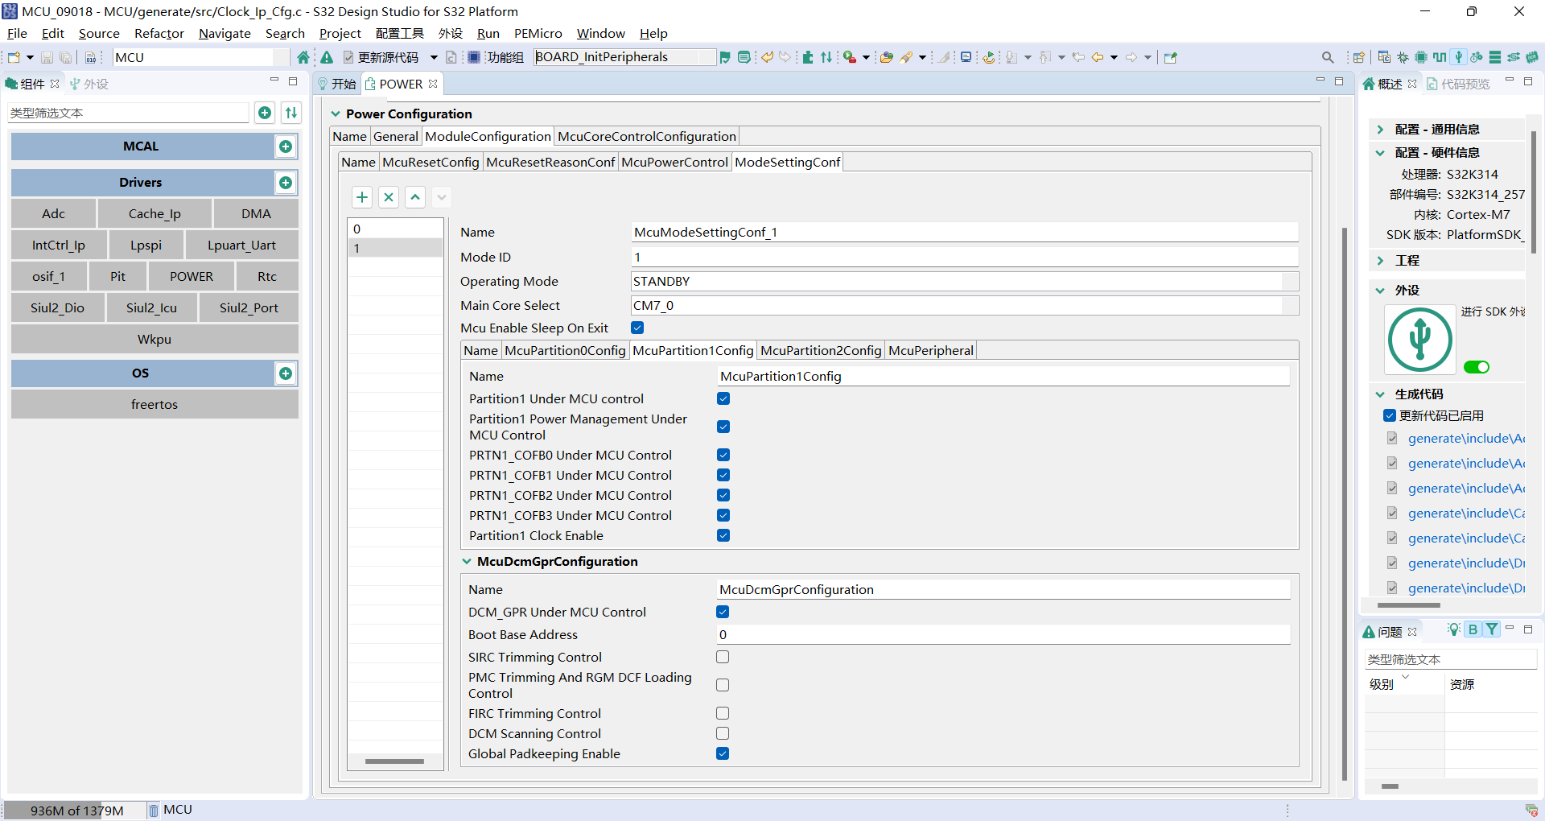Open the Debug perspective icon

tap(1403, 58)
